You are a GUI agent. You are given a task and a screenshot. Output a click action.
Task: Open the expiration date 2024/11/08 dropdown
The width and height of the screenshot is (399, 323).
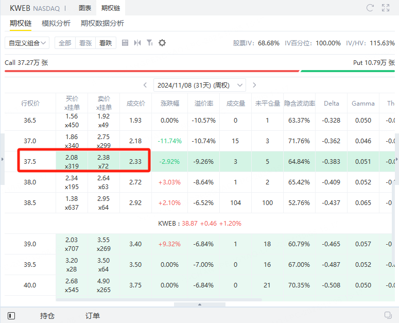(200, 85)
